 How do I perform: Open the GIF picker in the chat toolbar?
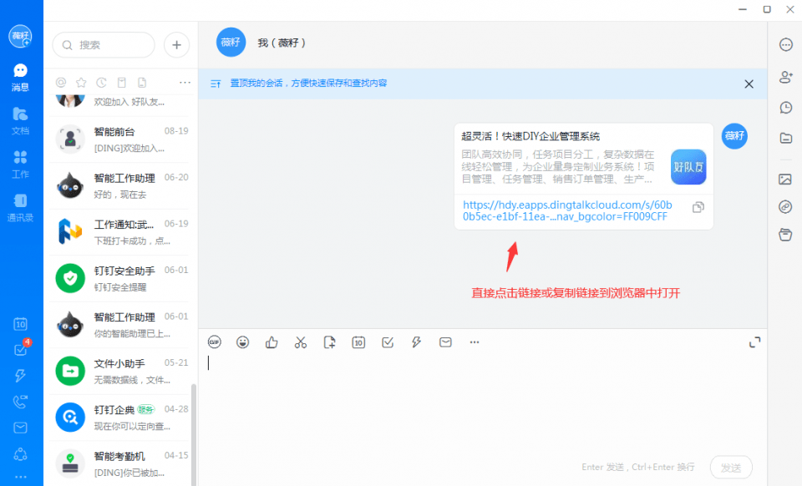point(215,342)
